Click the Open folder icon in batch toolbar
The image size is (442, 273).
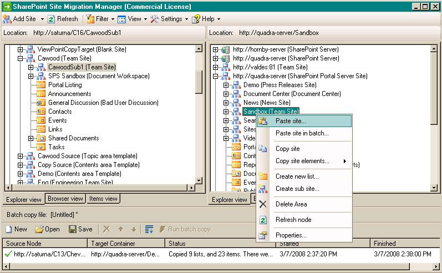pyautogui.click(x=39, y=229)
